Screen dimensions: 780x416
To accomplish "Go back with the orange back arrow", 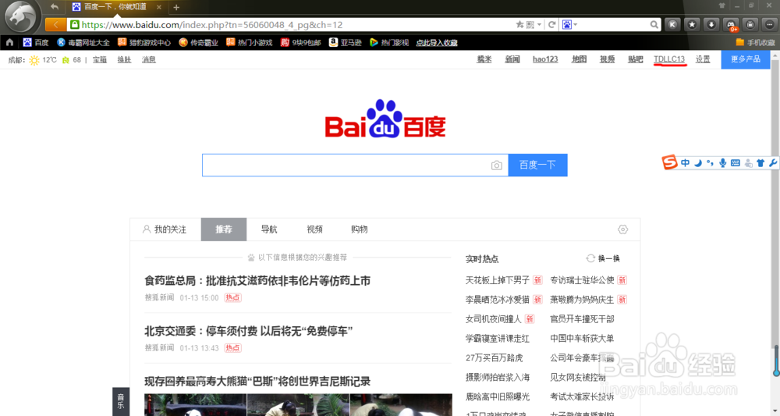I will [x=55, y=24].
